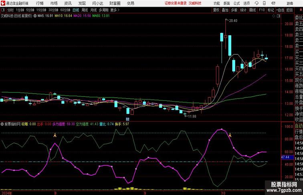Open the 行情 menu
Image resolution: width=303 pixels, height=195 pixels.
click(x=40, y=3)
